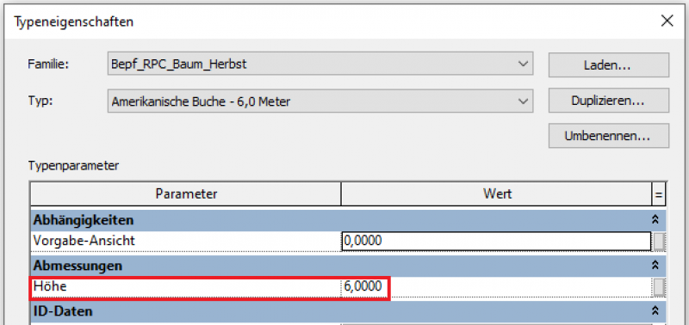Click the Wert column header
Viewport: 689px width, 325px height.
pos(497,193)
